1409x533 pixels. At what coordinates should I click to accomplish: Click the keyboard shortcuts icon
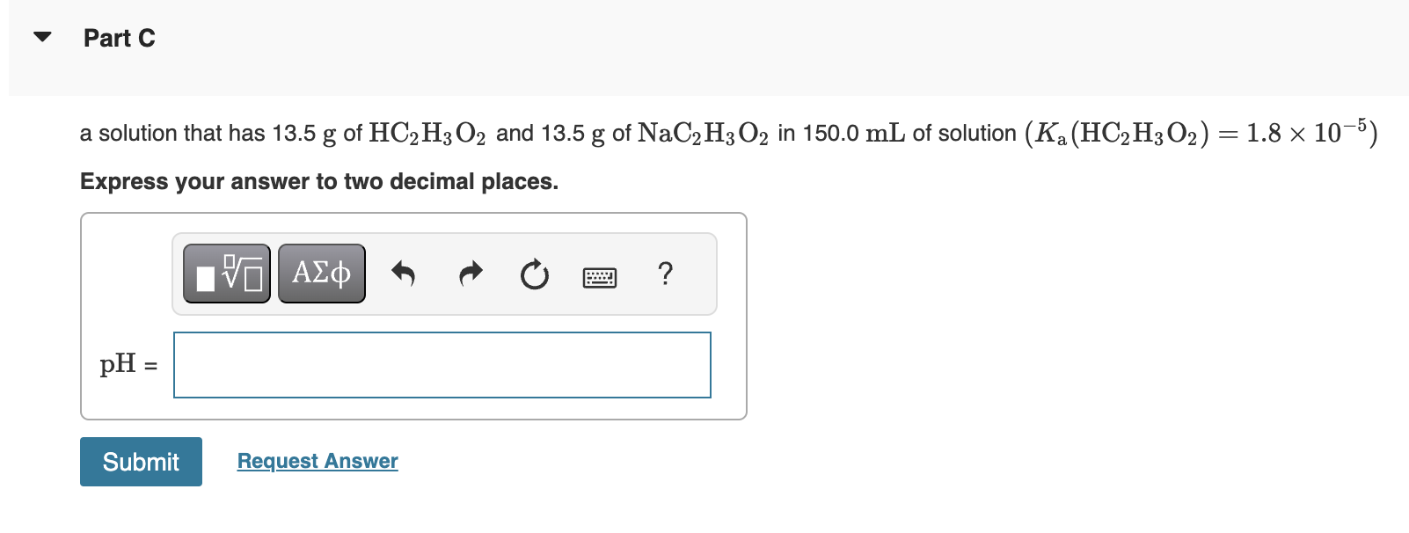click(x=599, y=277)
